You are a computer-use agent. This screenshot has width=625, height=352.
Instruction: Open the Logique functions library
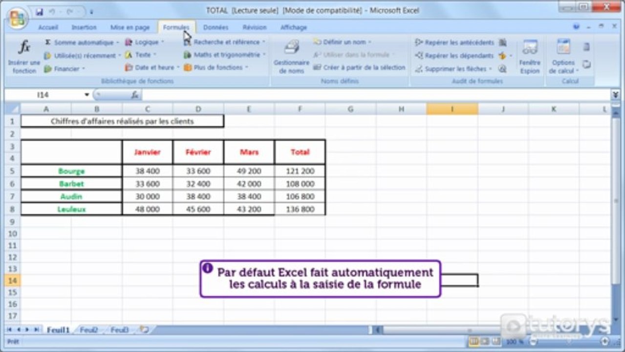144,43
